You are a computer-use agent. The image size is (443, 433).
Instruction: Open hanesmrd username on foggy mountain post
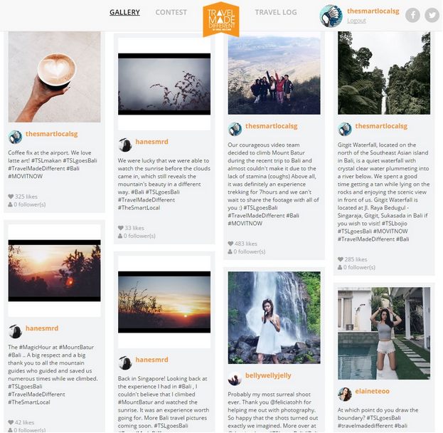(x=151, y=142)
